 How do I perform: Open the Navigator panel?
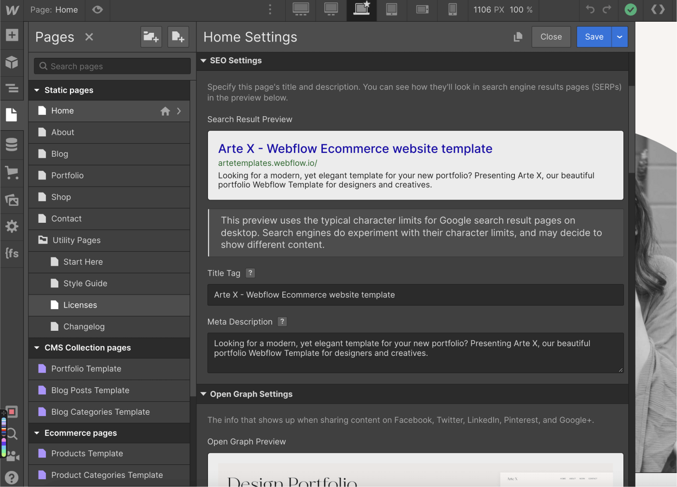(x=12, y=89)
